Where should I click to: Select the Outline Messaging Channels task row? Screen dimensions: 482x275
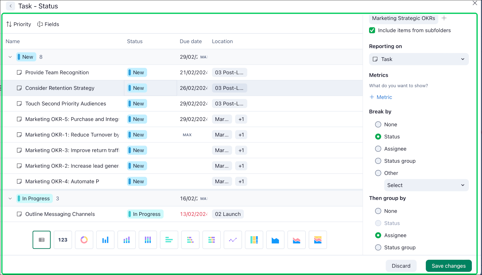[60, 214]
